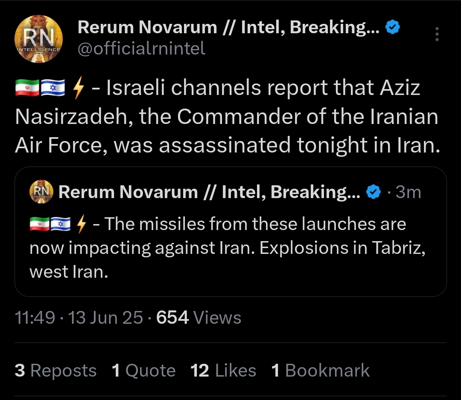This screenshot has width=461, height=400.
Task: Show the 3 Reposts list
Action: click(x=55, y=370)
